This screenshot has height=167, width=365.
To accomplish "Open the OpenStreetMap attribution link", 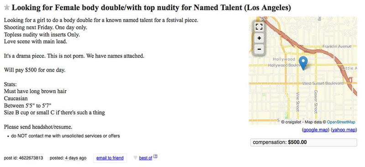I will tap(341, 122).
